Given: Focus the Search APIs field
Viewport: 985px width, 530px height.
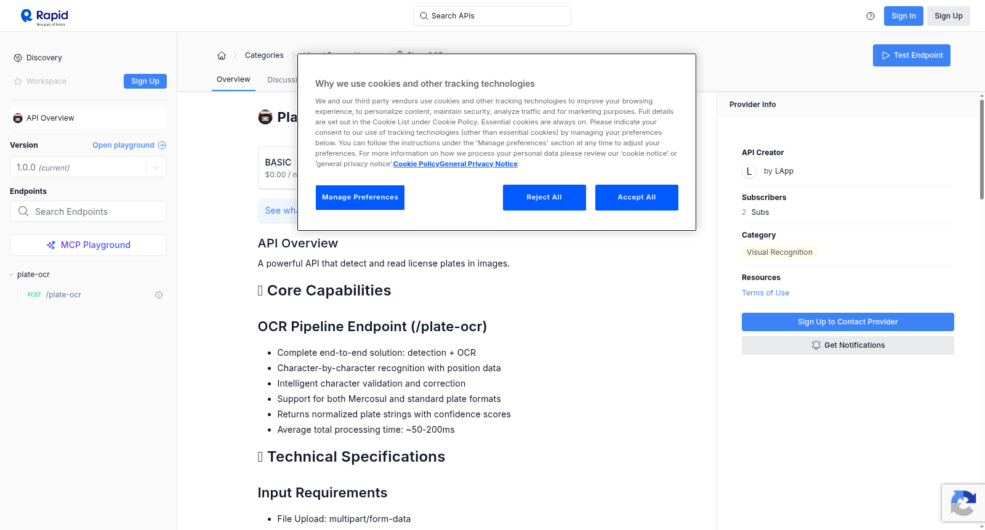Looking at the screenshot, I should tap(492, 16).
